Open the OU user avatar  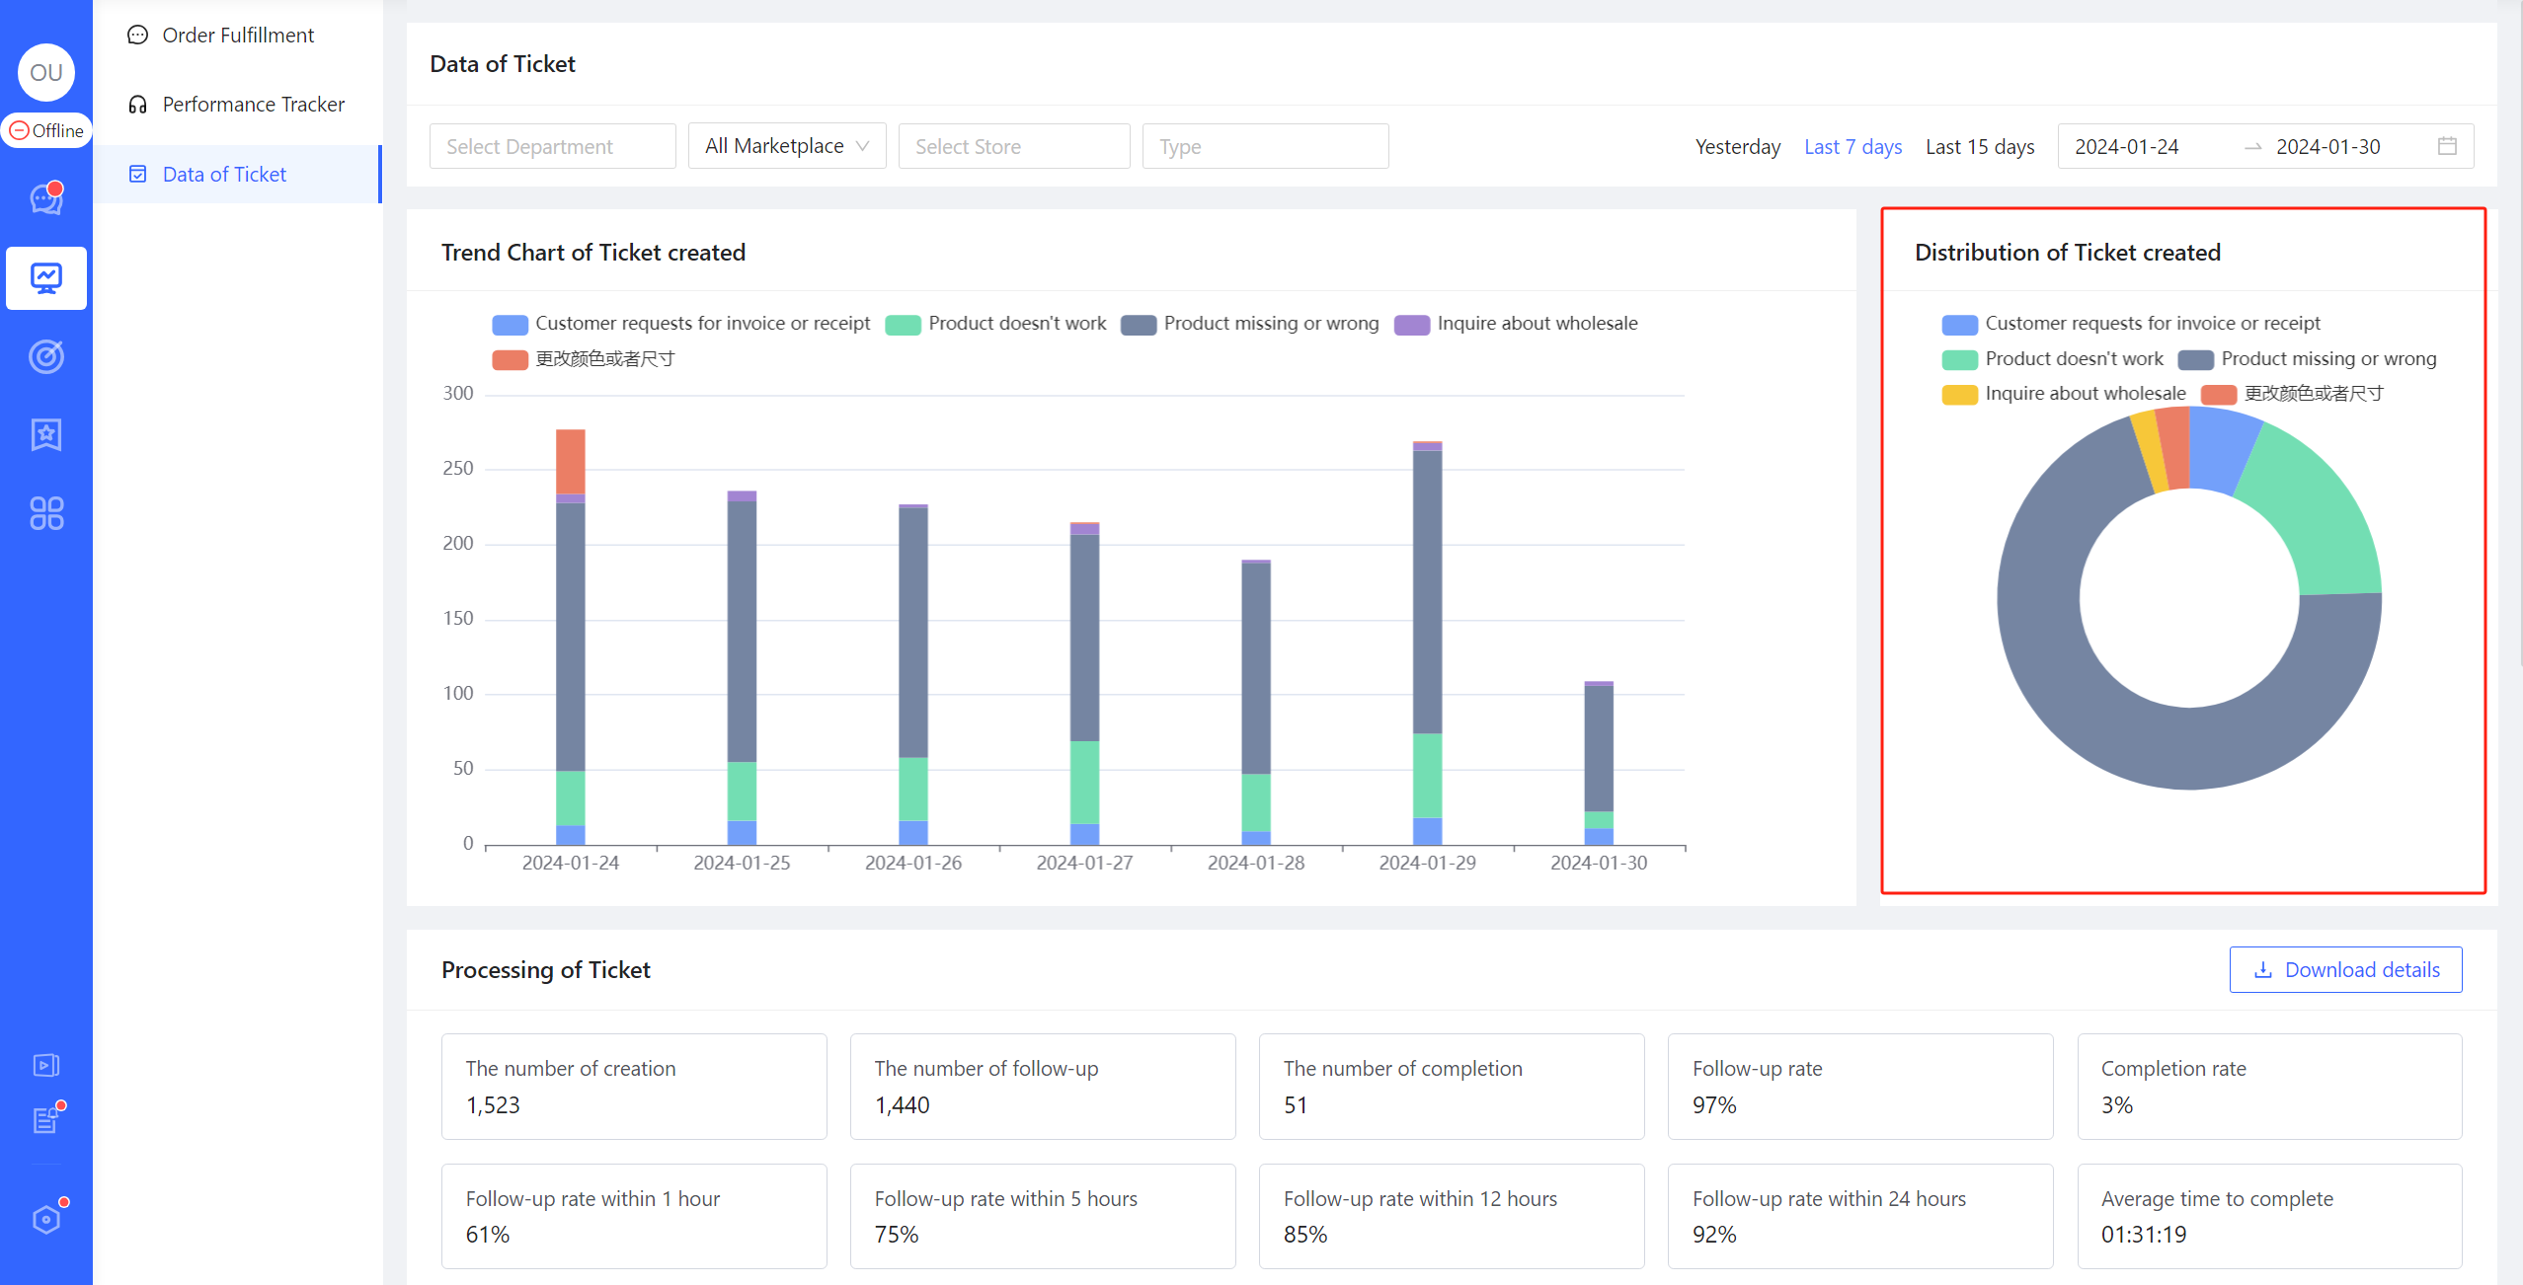tap(46, 72)
